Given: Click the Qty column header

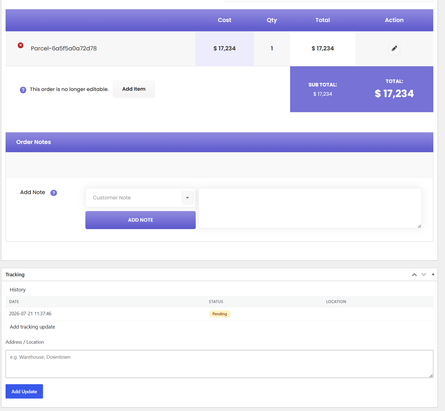Looking at the screenshot, I should pyautogui.click(x=272, y=20).
